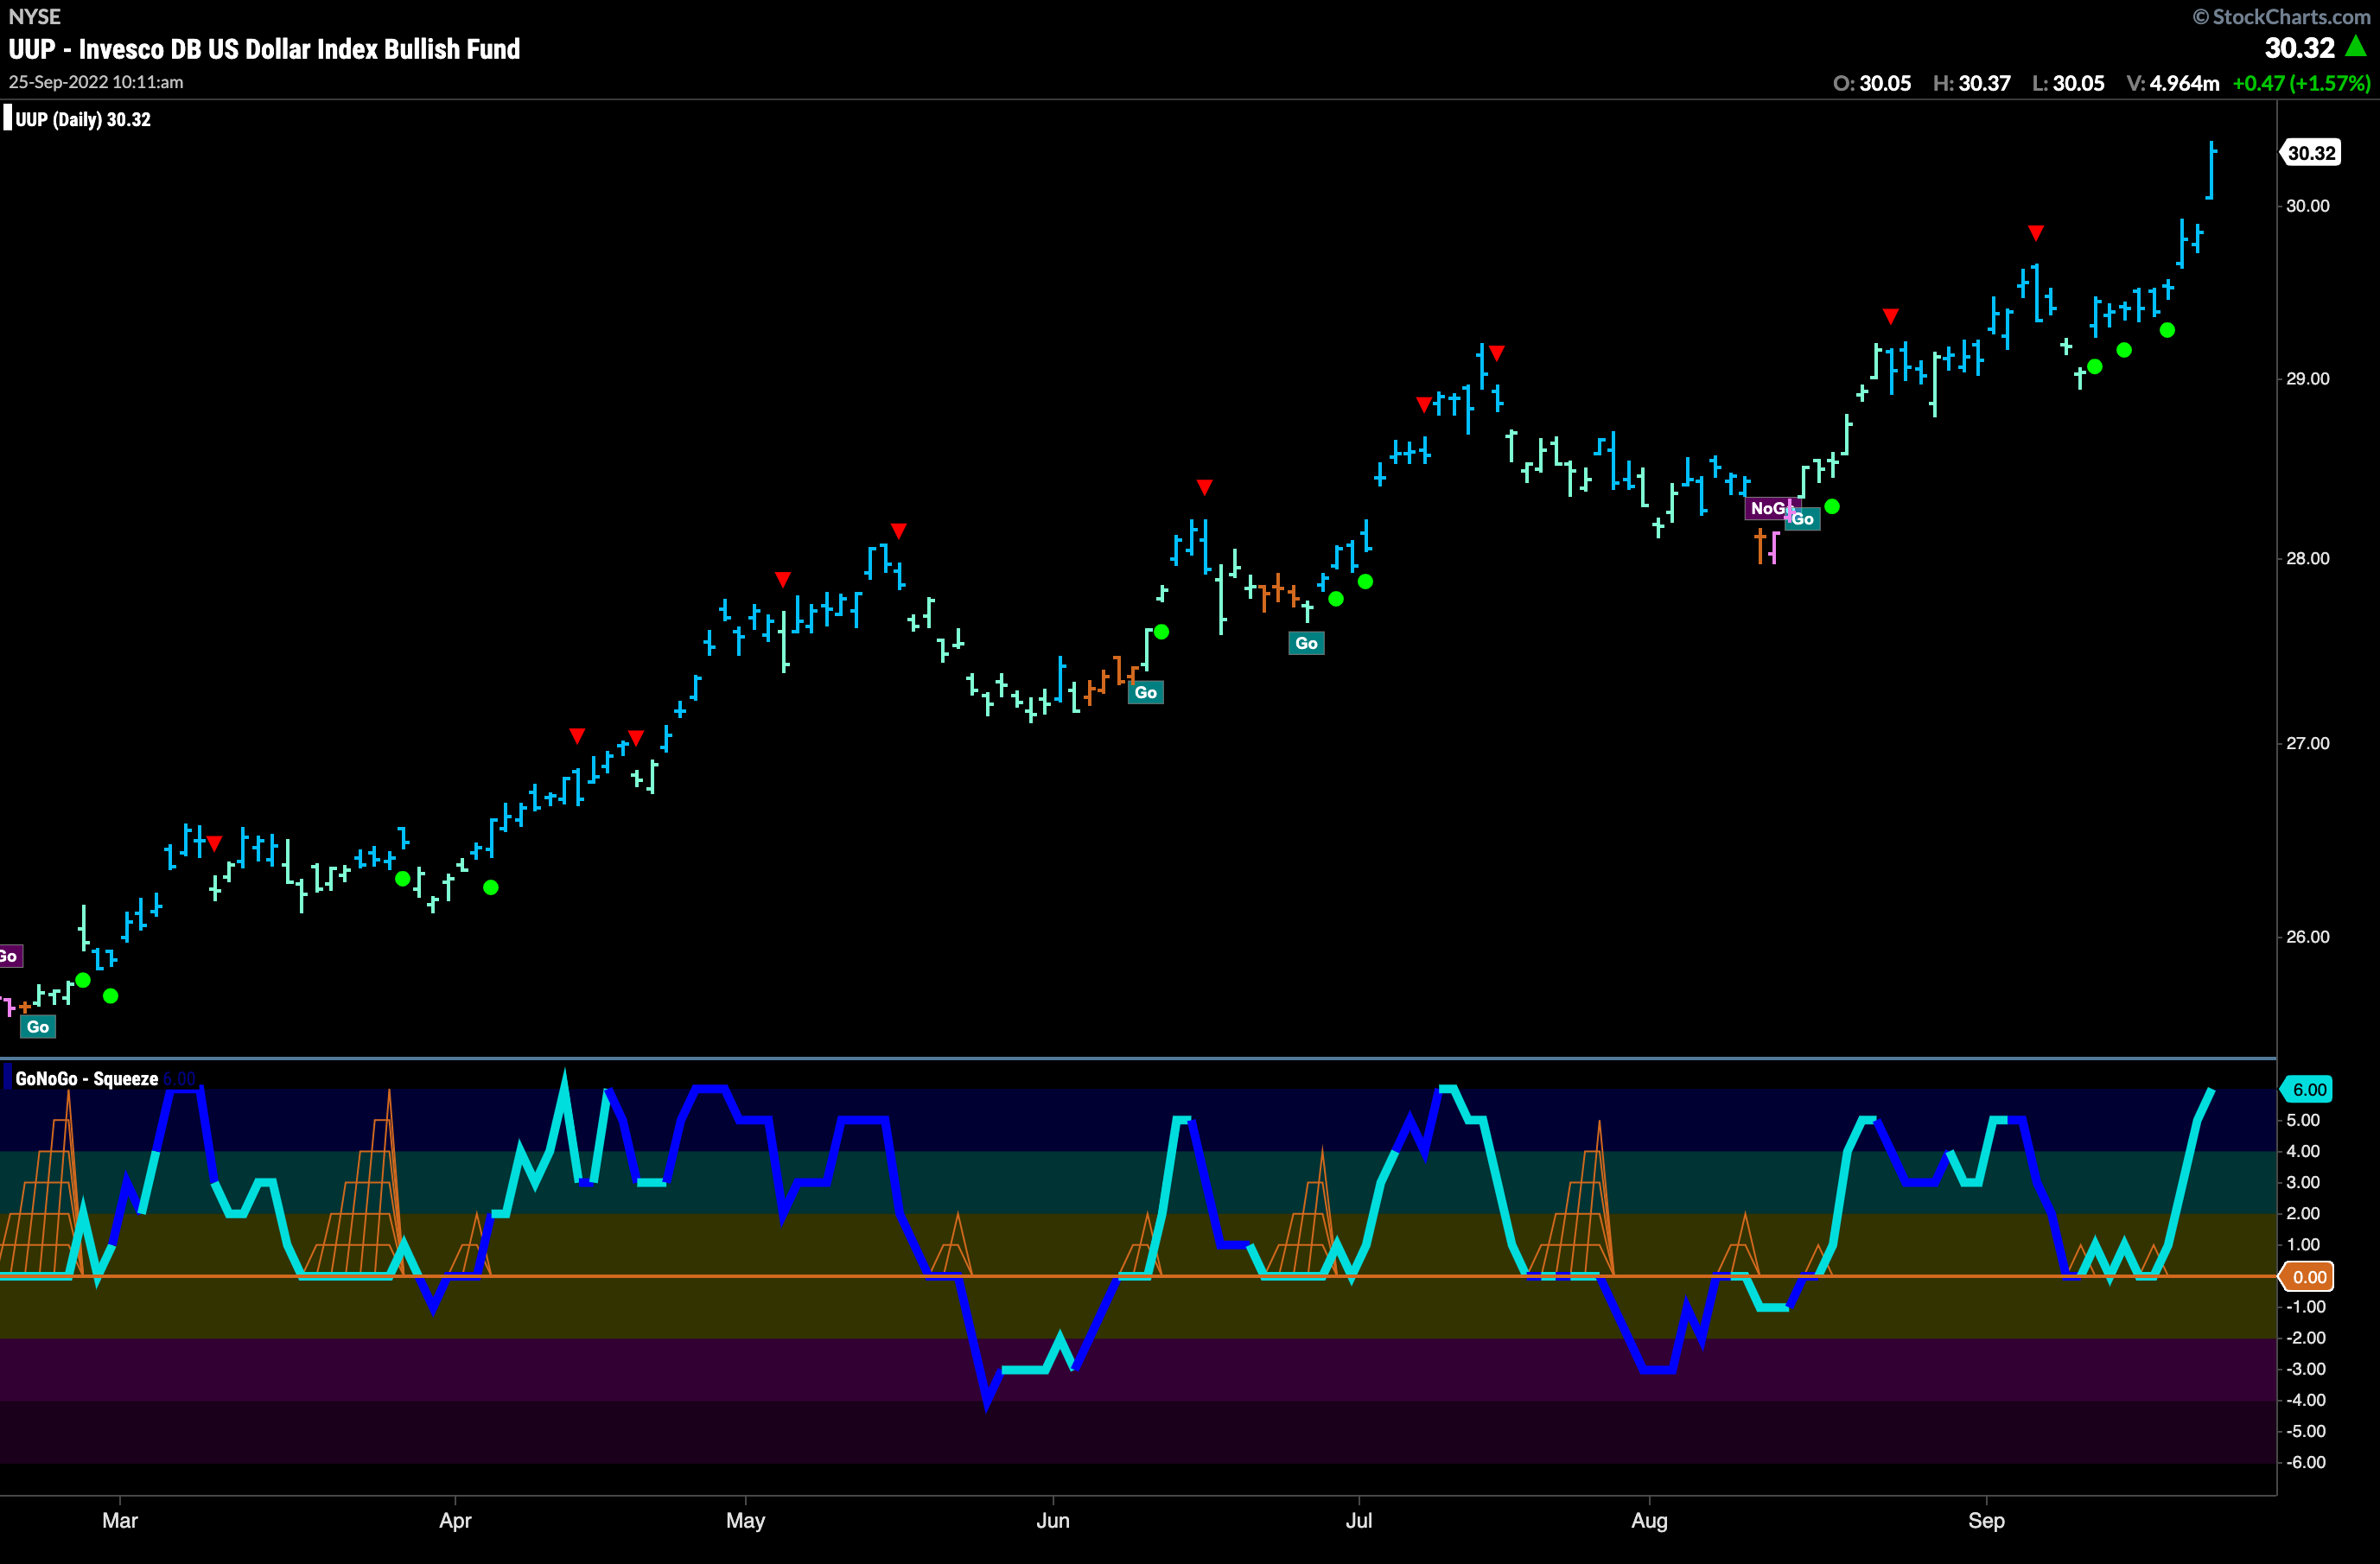Click the UUP - Invesco DB US Dollar Index title
Viewport: 2380px width, 1564px height.
point(264,49)
